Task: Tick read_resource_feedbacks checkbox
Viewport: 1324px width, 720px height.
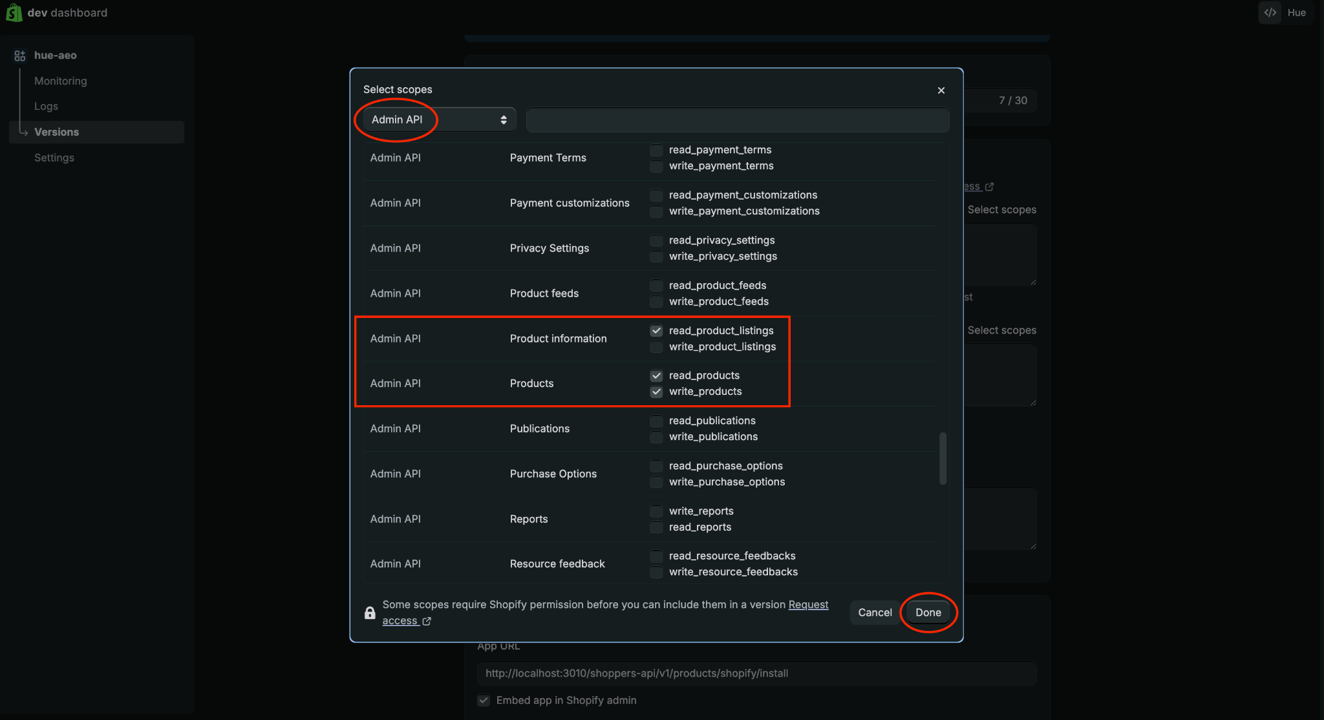Action: click(656, 556)
